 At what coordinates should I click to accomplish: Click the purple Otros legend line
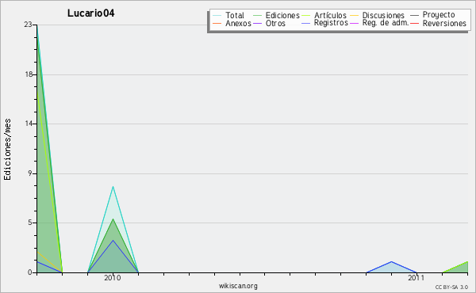[x=257, y=23]
